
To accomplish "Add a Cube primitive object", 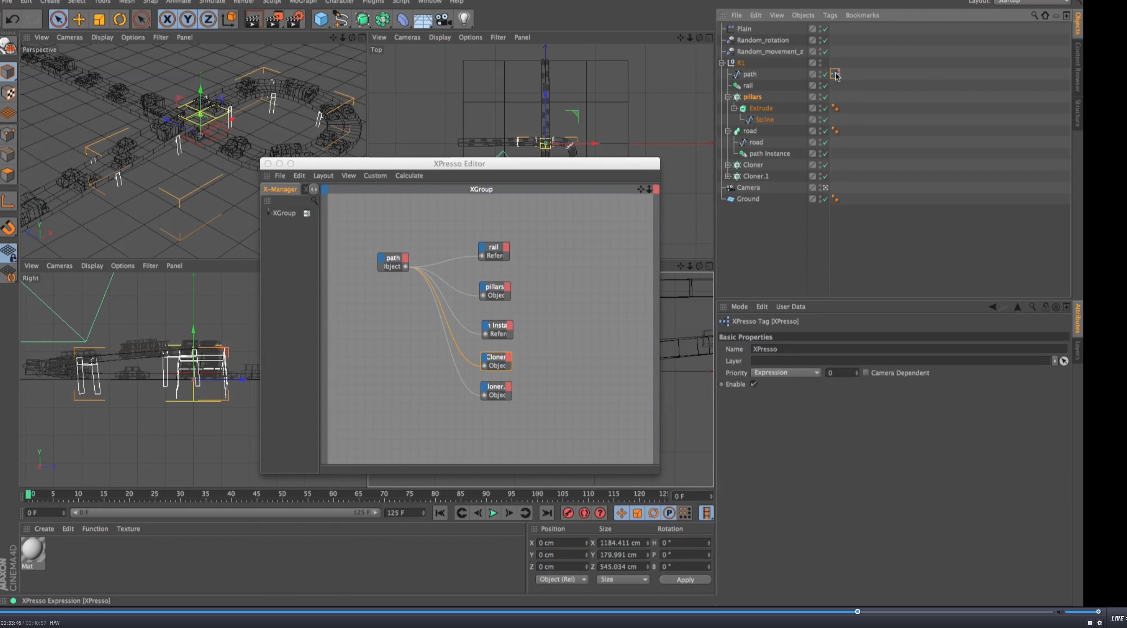I will 321,19.
